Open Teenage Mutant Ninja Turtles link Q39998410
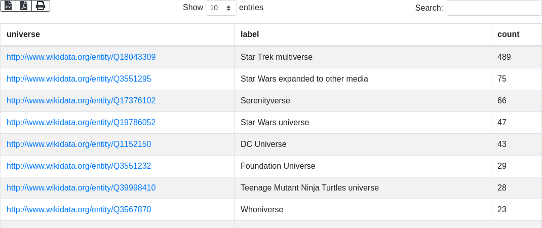Viewport: 542px width, 228px height. 81,188
